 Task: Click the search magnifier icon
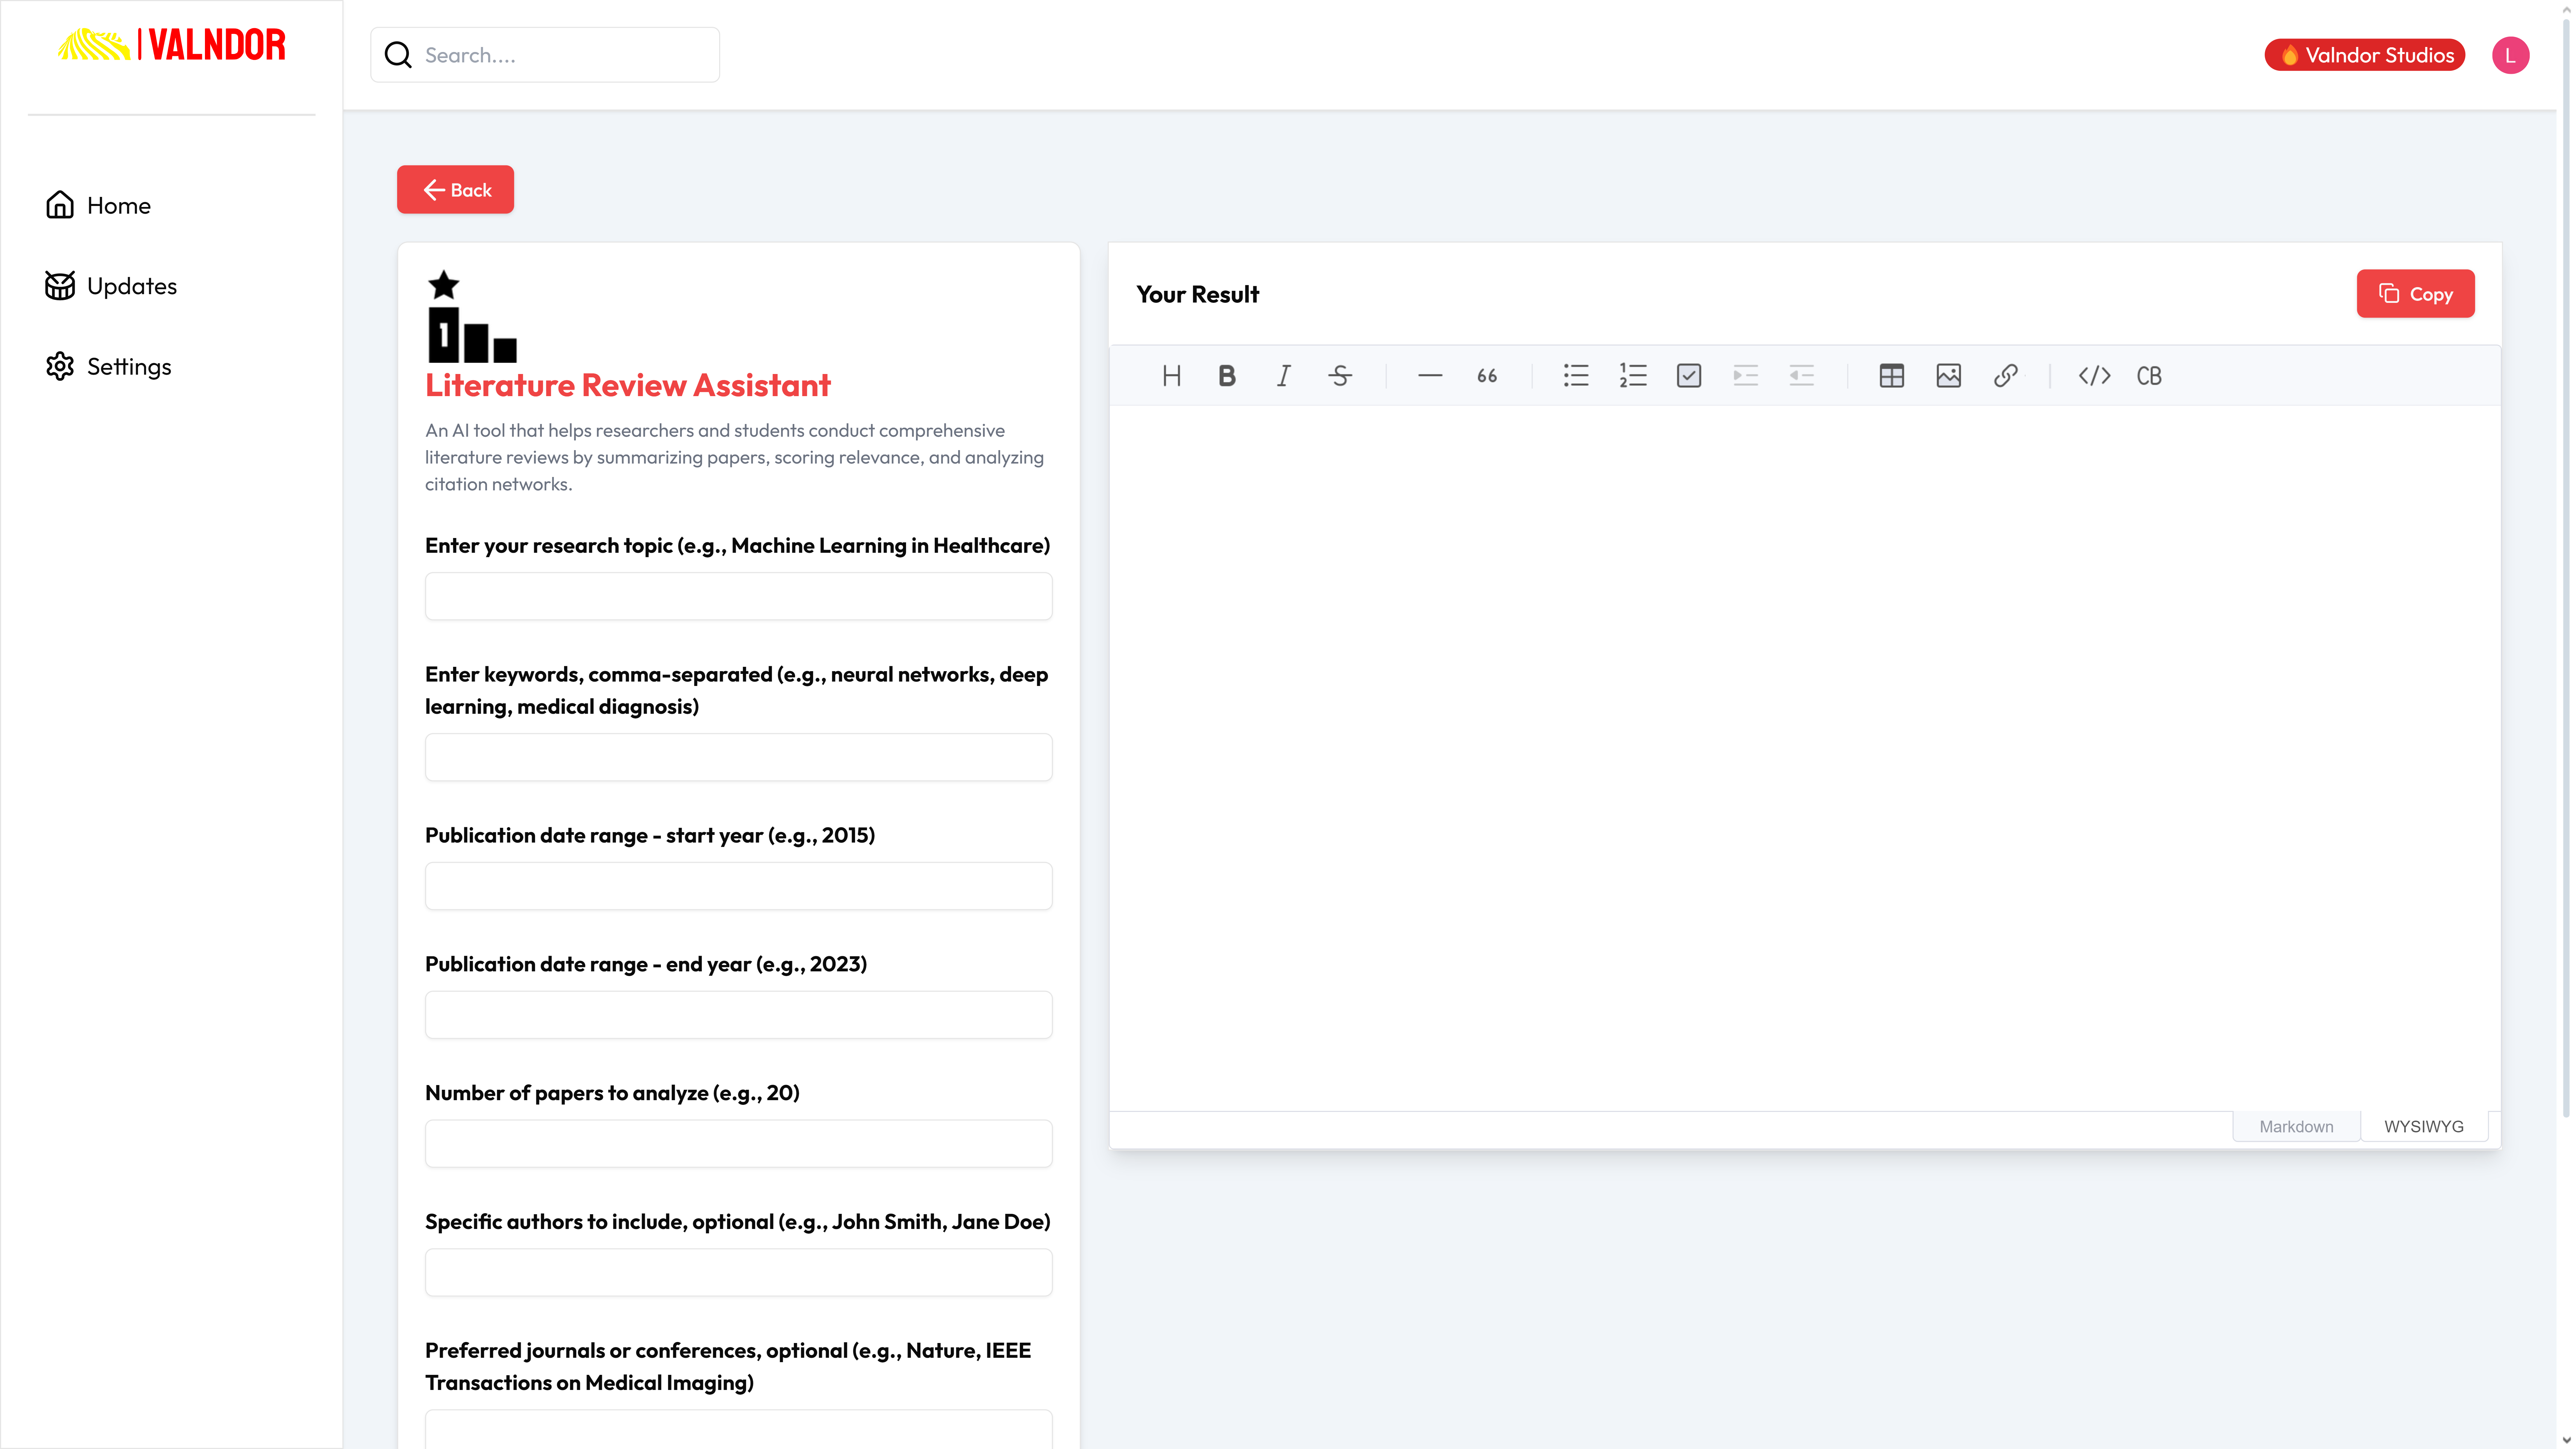tap(398, 55)
